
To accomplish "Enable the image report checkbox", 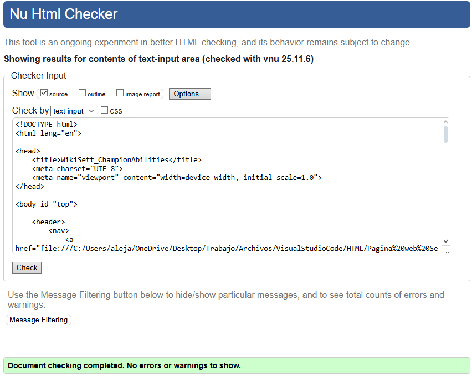I will click(120, 93).
